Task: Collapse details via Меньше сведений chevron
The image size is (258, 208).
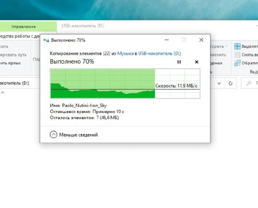Action: [54, 135]
